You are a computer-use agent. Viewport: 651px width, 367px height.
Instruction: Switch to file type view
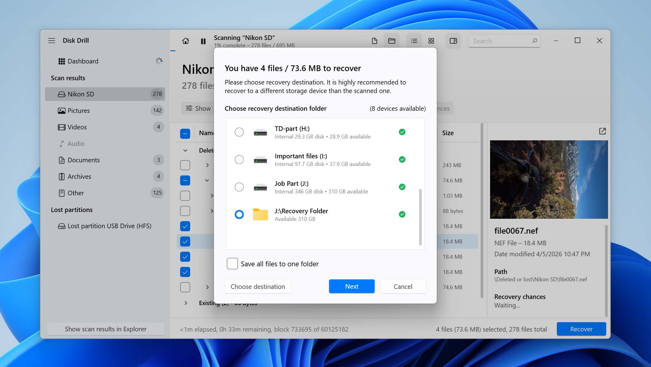point(375,41)
